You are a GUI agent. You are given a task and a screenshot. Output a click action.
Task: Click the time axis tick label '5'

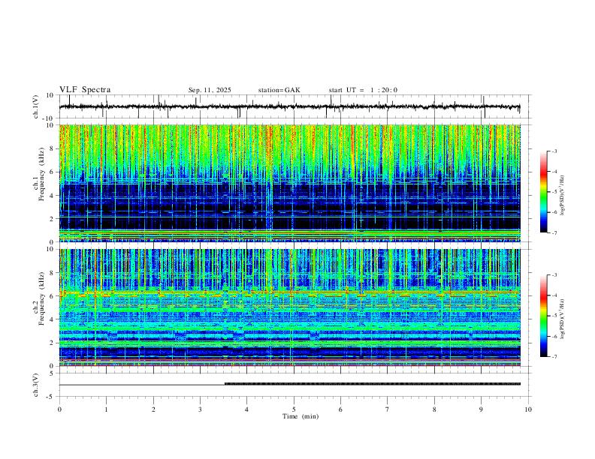(x=294, y=409)
